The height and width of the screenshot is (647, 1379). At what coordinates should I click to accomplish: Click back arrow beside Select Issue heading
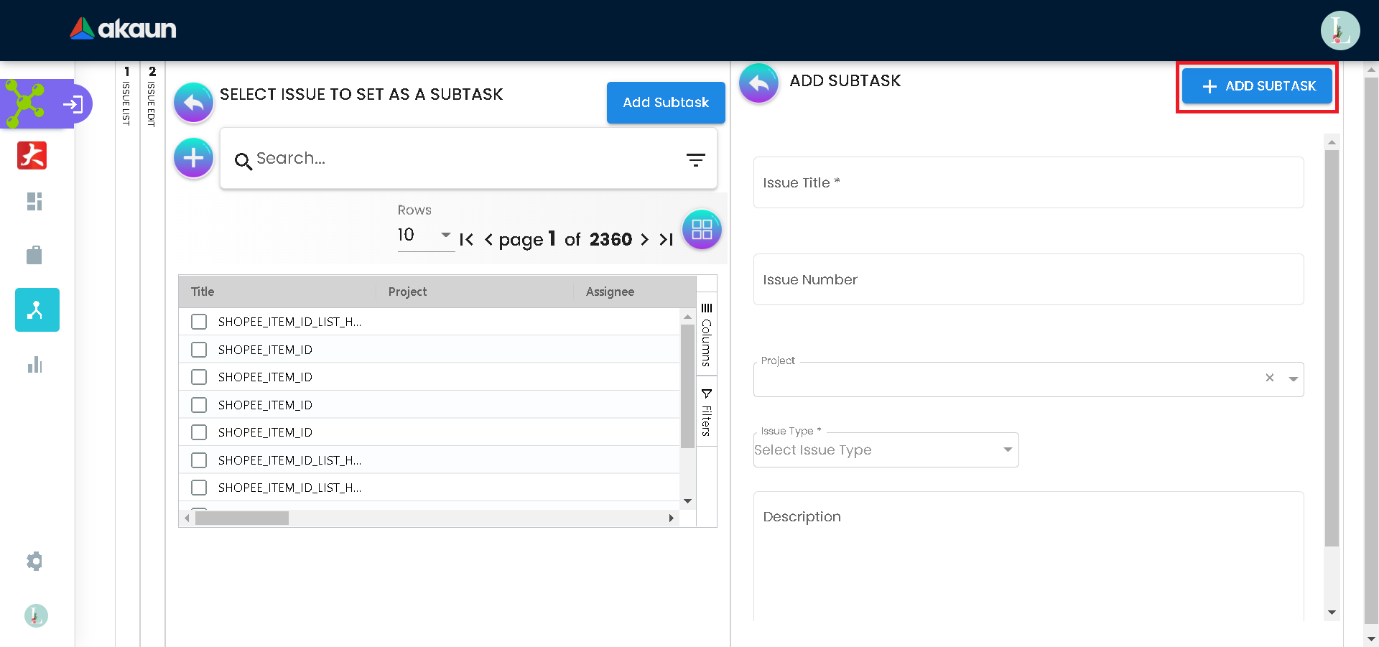[x=193, y=103]
